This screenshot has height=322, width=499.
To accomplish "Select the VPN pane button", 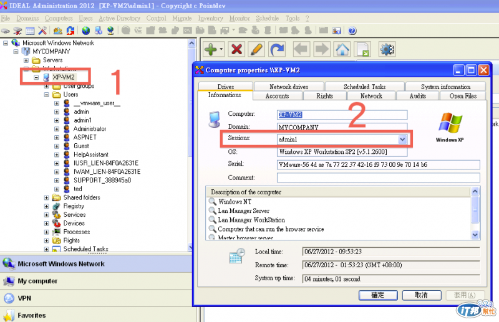I will click(96, 298).
